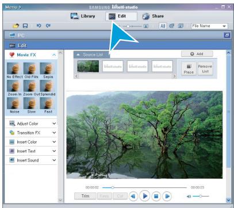Apply the Slow motion effect
The height and width of the screenshot is (208, 234).
coord(31,106)
